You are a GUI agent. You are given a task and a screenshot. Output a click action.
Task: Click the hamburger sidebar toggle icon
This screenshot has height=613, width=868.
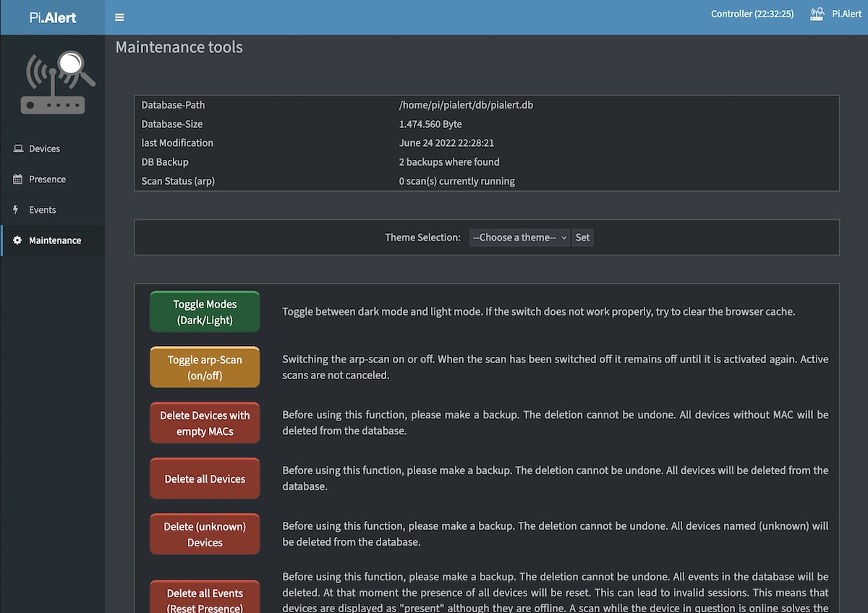coord(119,17)
